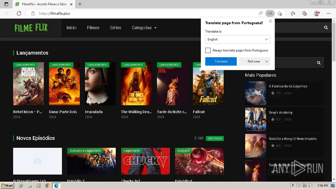Screen dimensions: 336x189
Task: Open the Imaculada poster
Action: (100, 84)
